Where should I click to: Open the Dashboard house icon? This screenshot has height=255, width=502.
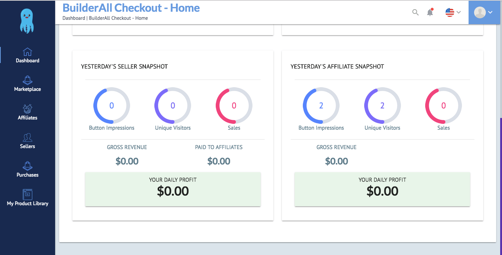[x=28, y=52]
